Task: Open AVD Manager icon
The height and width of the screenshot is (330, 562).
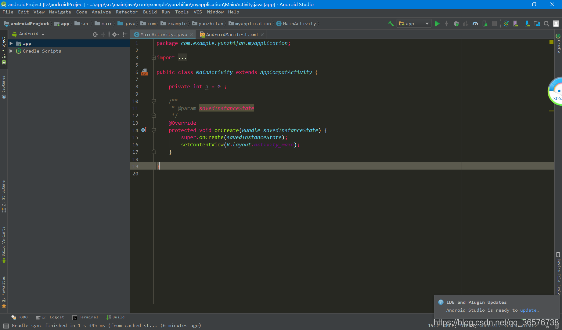Action: 516,24
